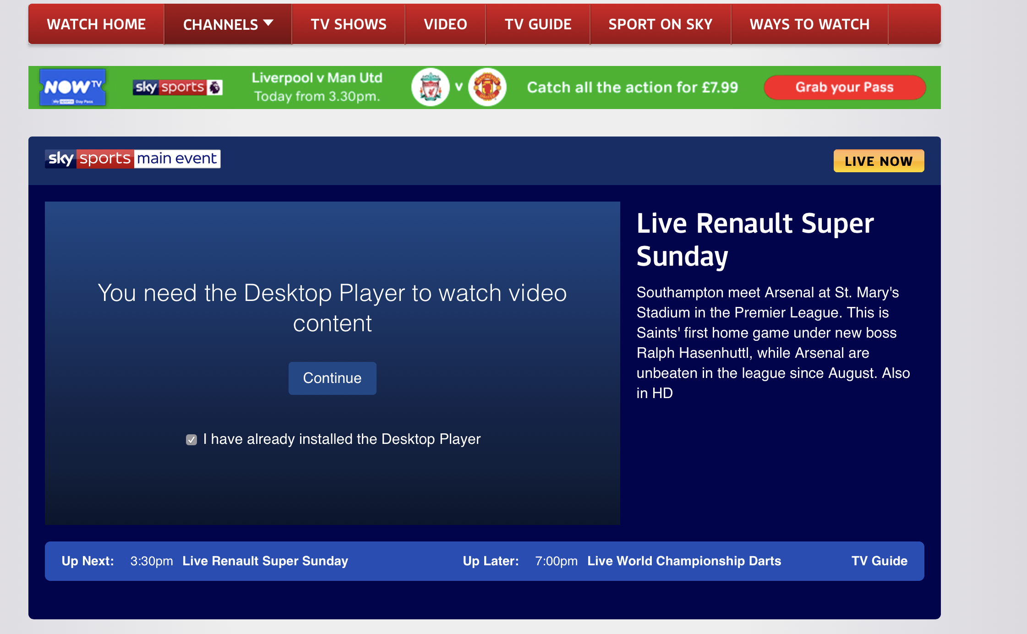The width and height of the screenshot is (1027, 634).
Task: Click 'Today from 3.30pm.' banner text
Action: 317,97
